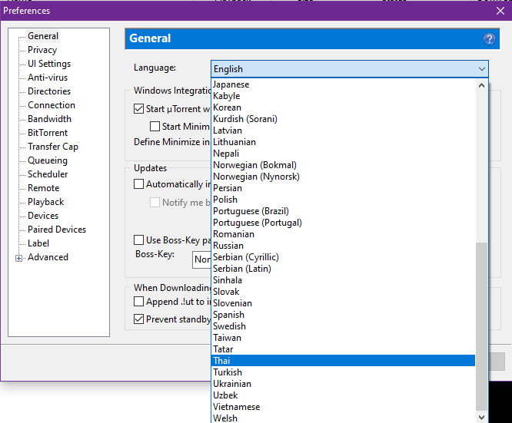Collapse the Language dropdown showing English
This screenshot has width=512, height=423.
pyautogui.click(x=349, y=69)
